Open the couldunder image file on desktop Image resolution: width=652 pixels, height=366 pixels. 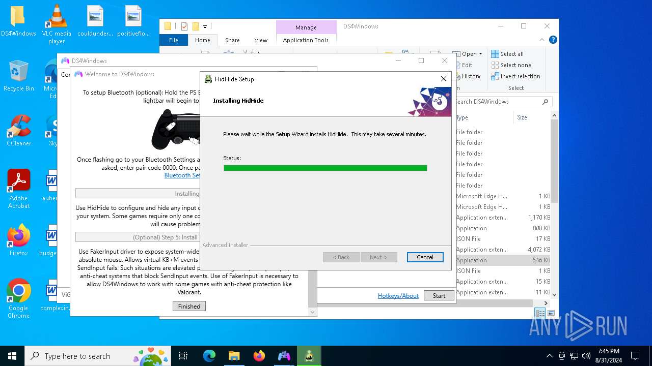[x=95, y=21]
